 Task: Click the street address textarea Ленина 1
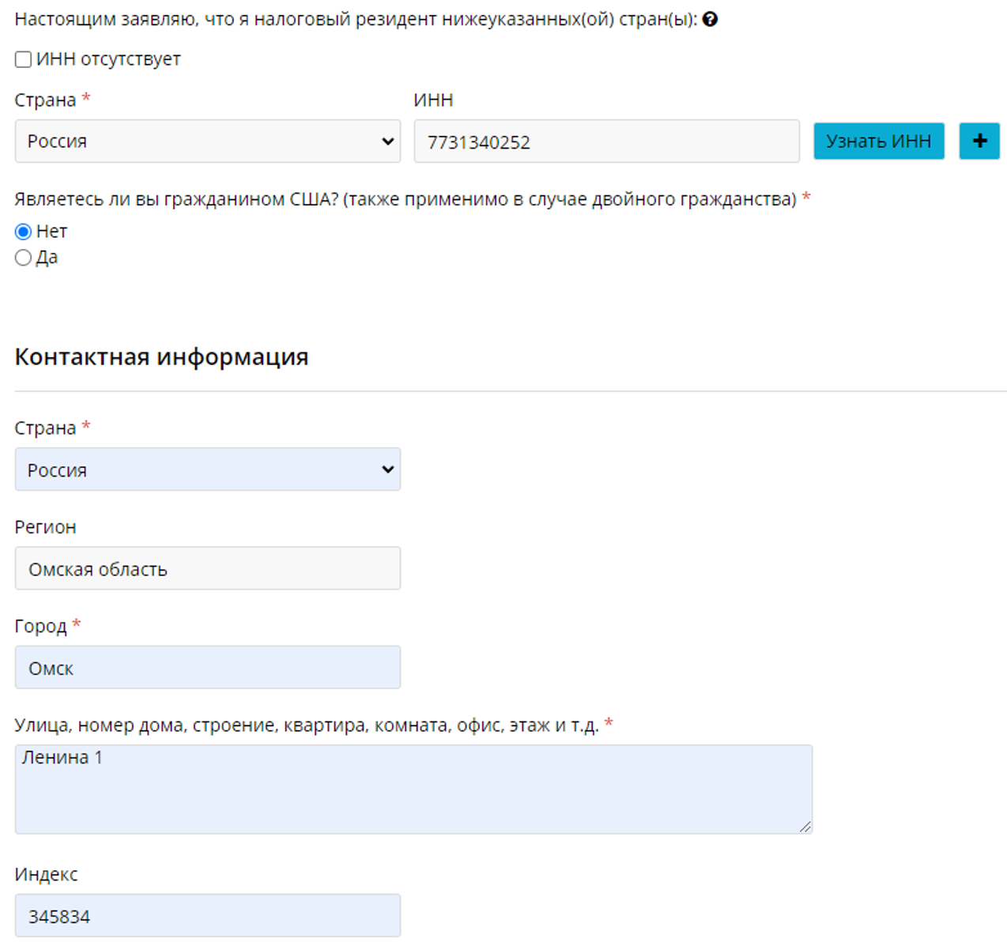tap(413, 789)
